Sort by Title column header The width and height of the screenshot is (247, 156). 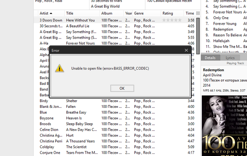82,13
